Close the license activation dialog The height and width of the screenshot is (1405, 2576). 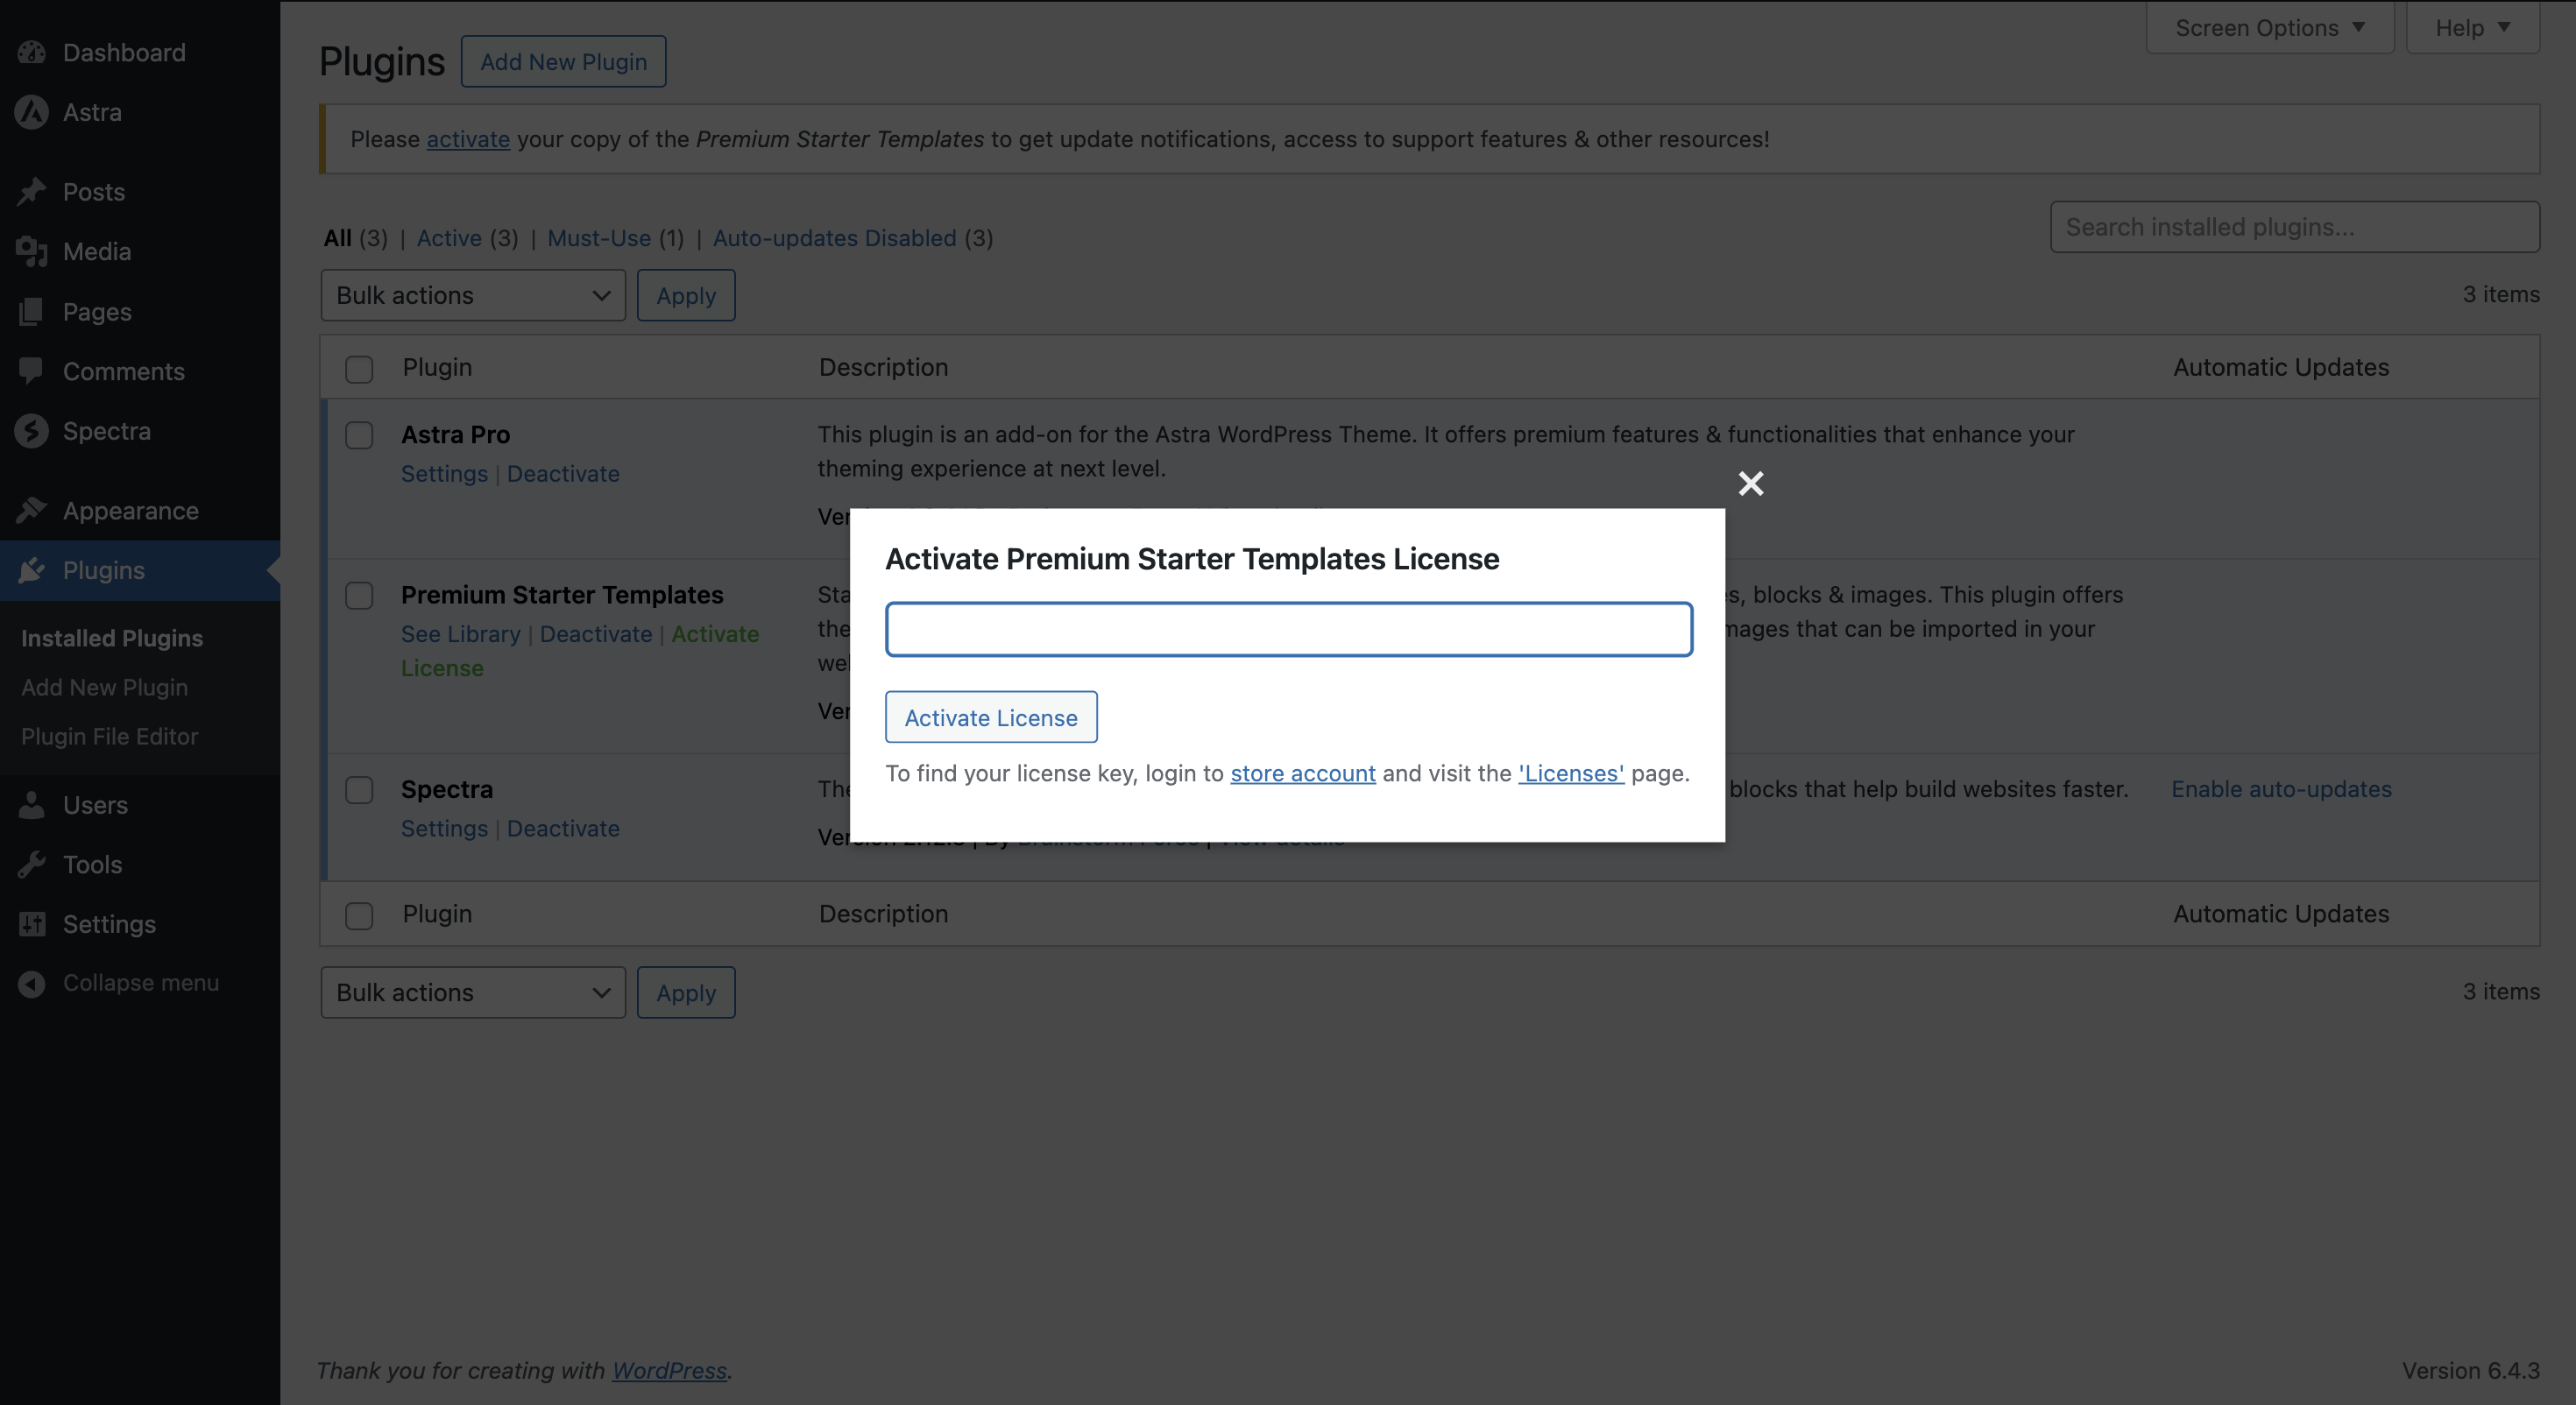(x=1751, y=483)
